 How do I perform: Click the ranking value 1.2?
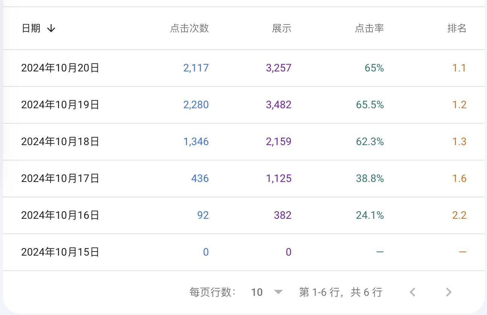459,105
